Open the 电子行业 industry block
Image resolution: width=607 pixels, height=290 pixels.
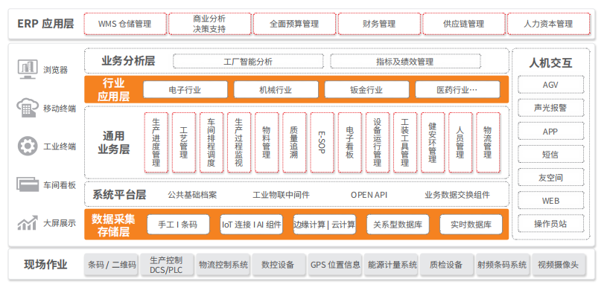click(x=185, y=90)
